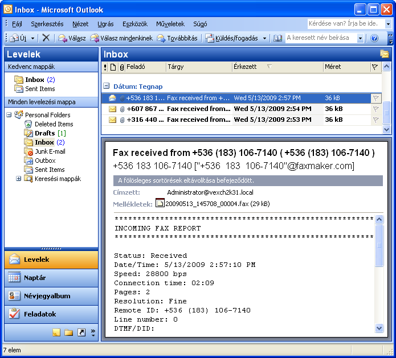Click the help question input box

pyautogui.click(x=346, y=24)
